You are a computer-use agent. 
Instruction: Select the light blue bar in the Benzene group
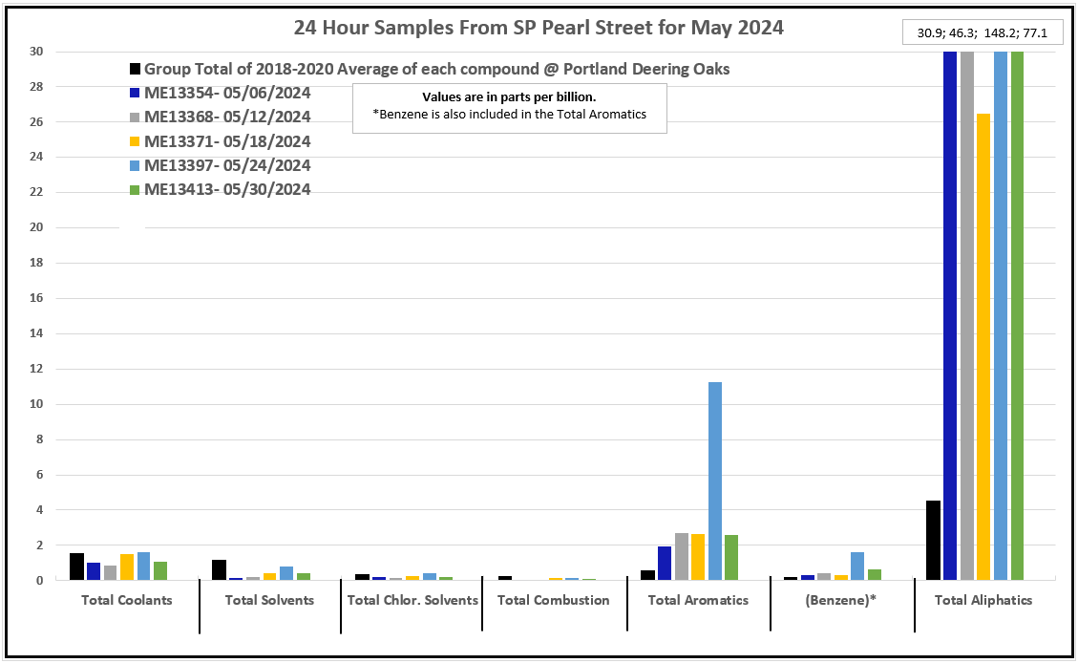(857, 566)
